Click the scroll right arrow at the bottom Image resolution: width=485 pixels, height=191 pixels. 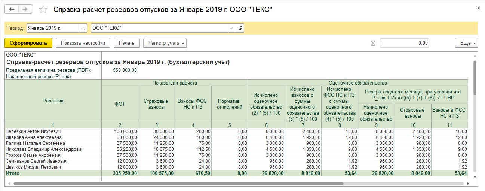469,184
